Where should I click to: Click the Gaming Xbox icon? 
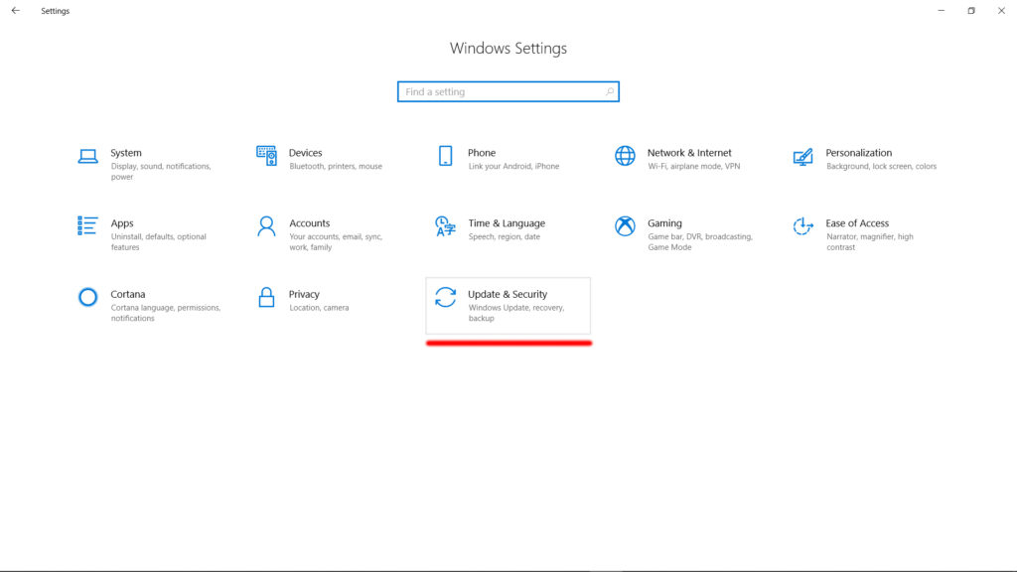626,226
